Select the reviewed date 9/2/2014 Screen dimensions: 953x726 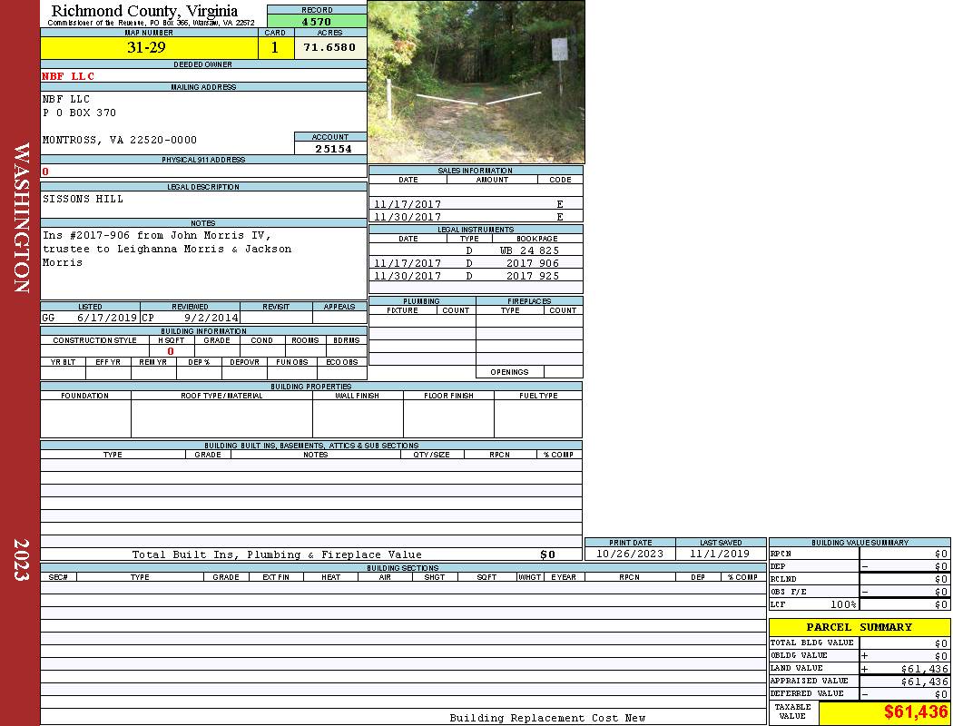[211, 319]
